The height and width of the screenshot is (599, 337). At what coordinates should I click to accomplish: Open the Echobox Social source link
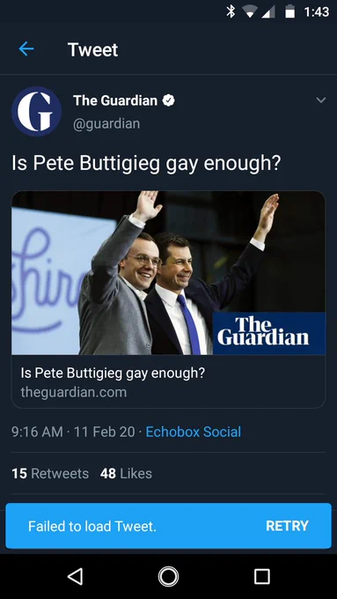click(194, 432)
